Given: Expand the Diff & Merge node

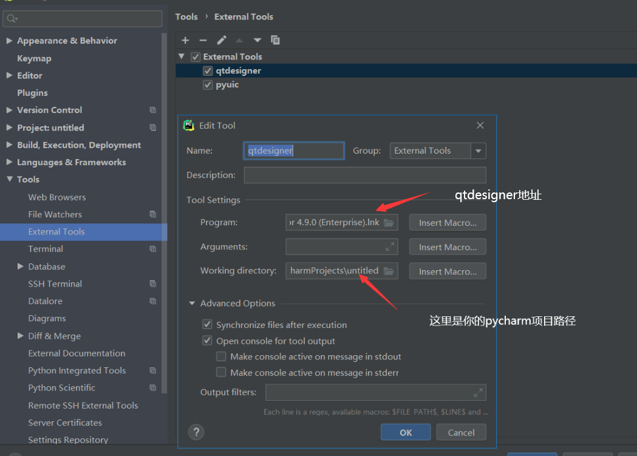Looking at the screenshot, I should (20, 335).
